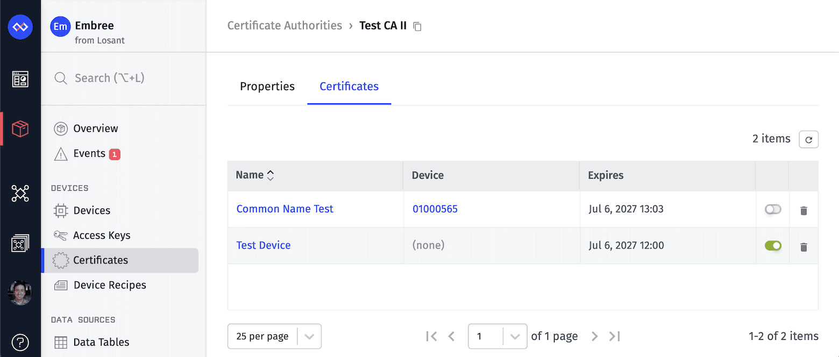Screen dimensions: 839x357
Task: Click the Embree application name
Action: click(x=94, y=25)
